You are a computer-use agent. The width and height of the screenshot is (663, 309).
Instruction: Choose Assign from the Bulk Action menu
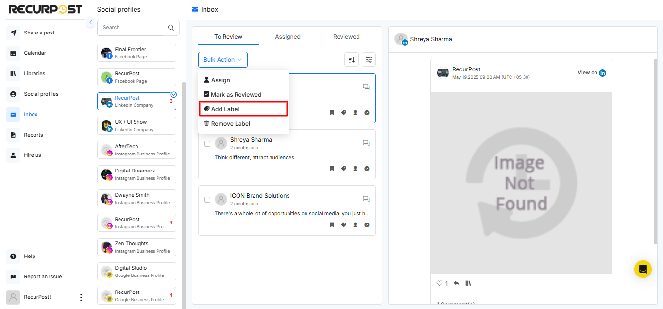point(243,80)
